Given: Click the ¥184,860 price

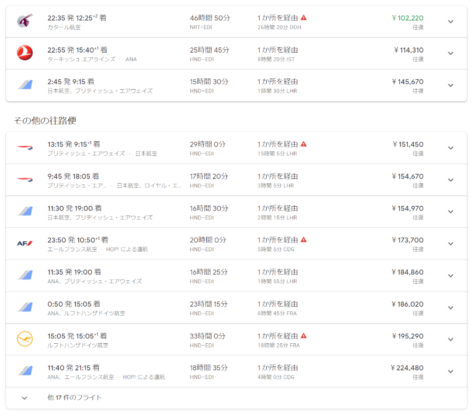Looking at the screenshot, I should pyautogui.click(x=408, y=272).
